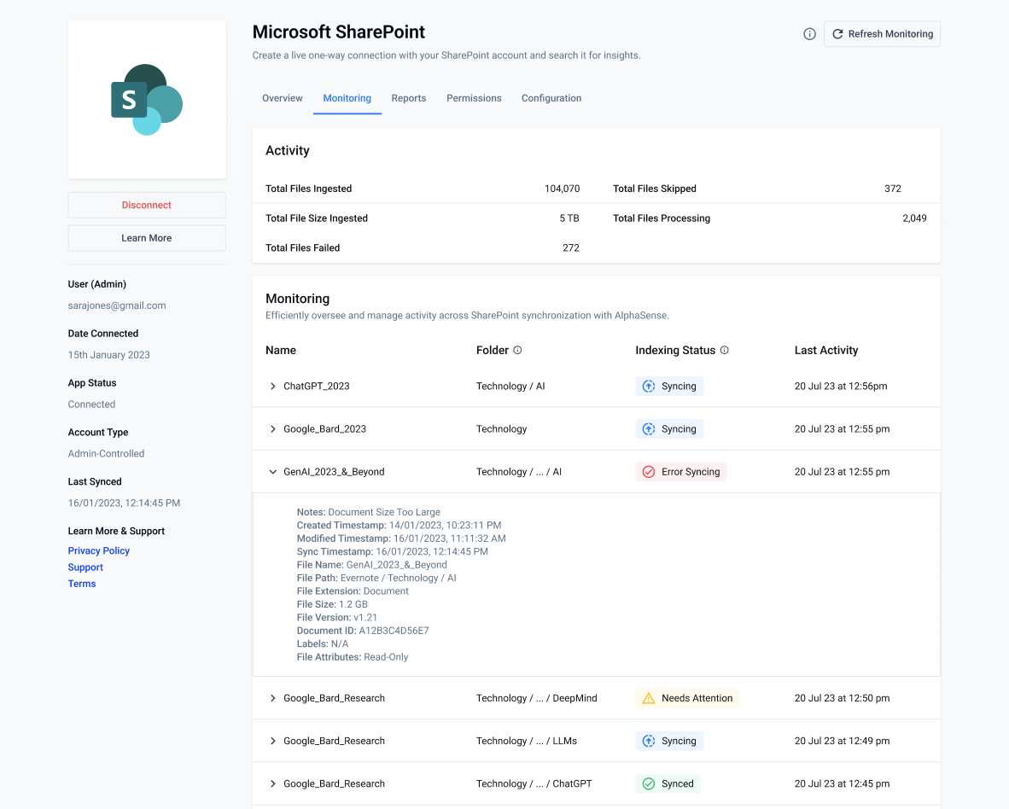Click the Total Files Failed value 272

click(571, 247)
